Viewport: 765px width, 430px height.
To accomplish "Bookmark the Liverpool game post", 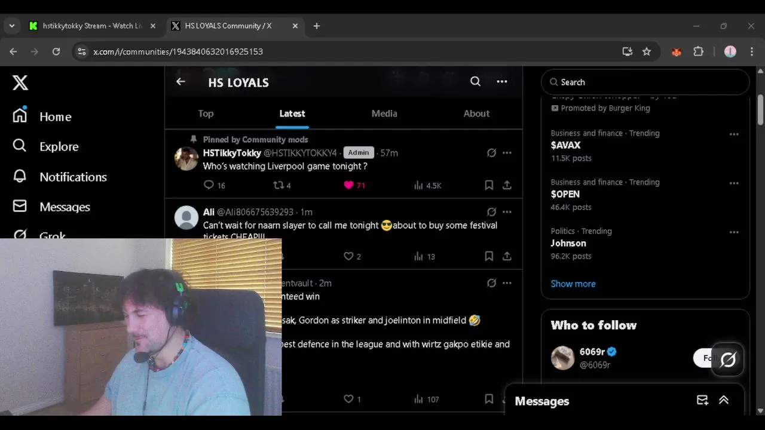I will point(489,185).
